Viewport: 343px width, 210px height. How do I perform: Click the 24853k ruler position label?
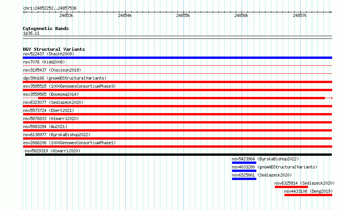[66, 15]
